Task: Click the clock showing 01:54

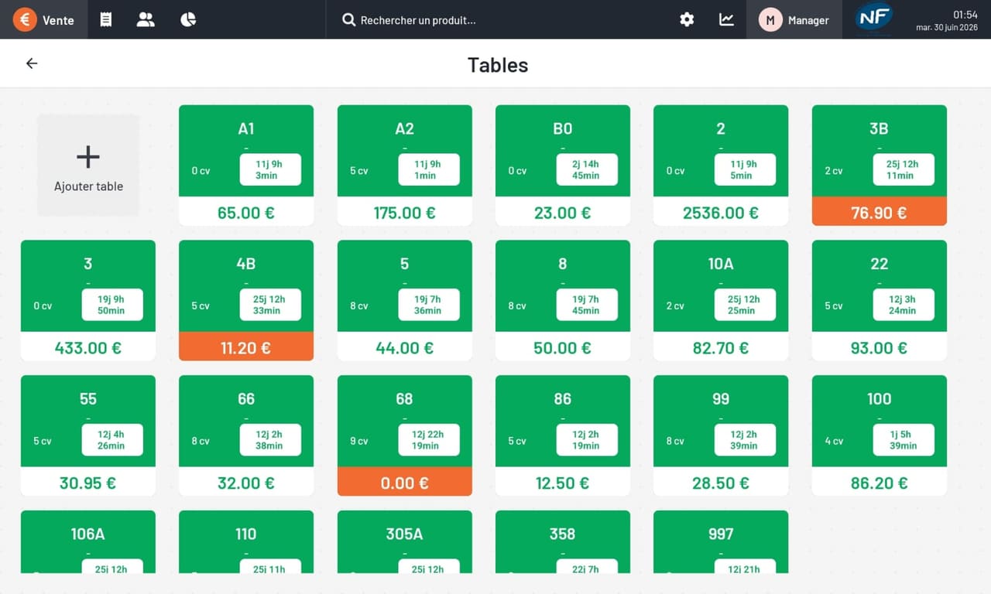Action: [965, 15]
